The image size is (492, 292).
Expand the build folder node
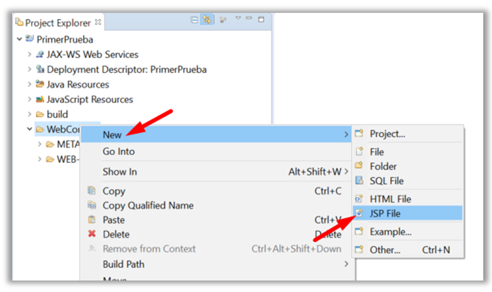tap(29, 114)
